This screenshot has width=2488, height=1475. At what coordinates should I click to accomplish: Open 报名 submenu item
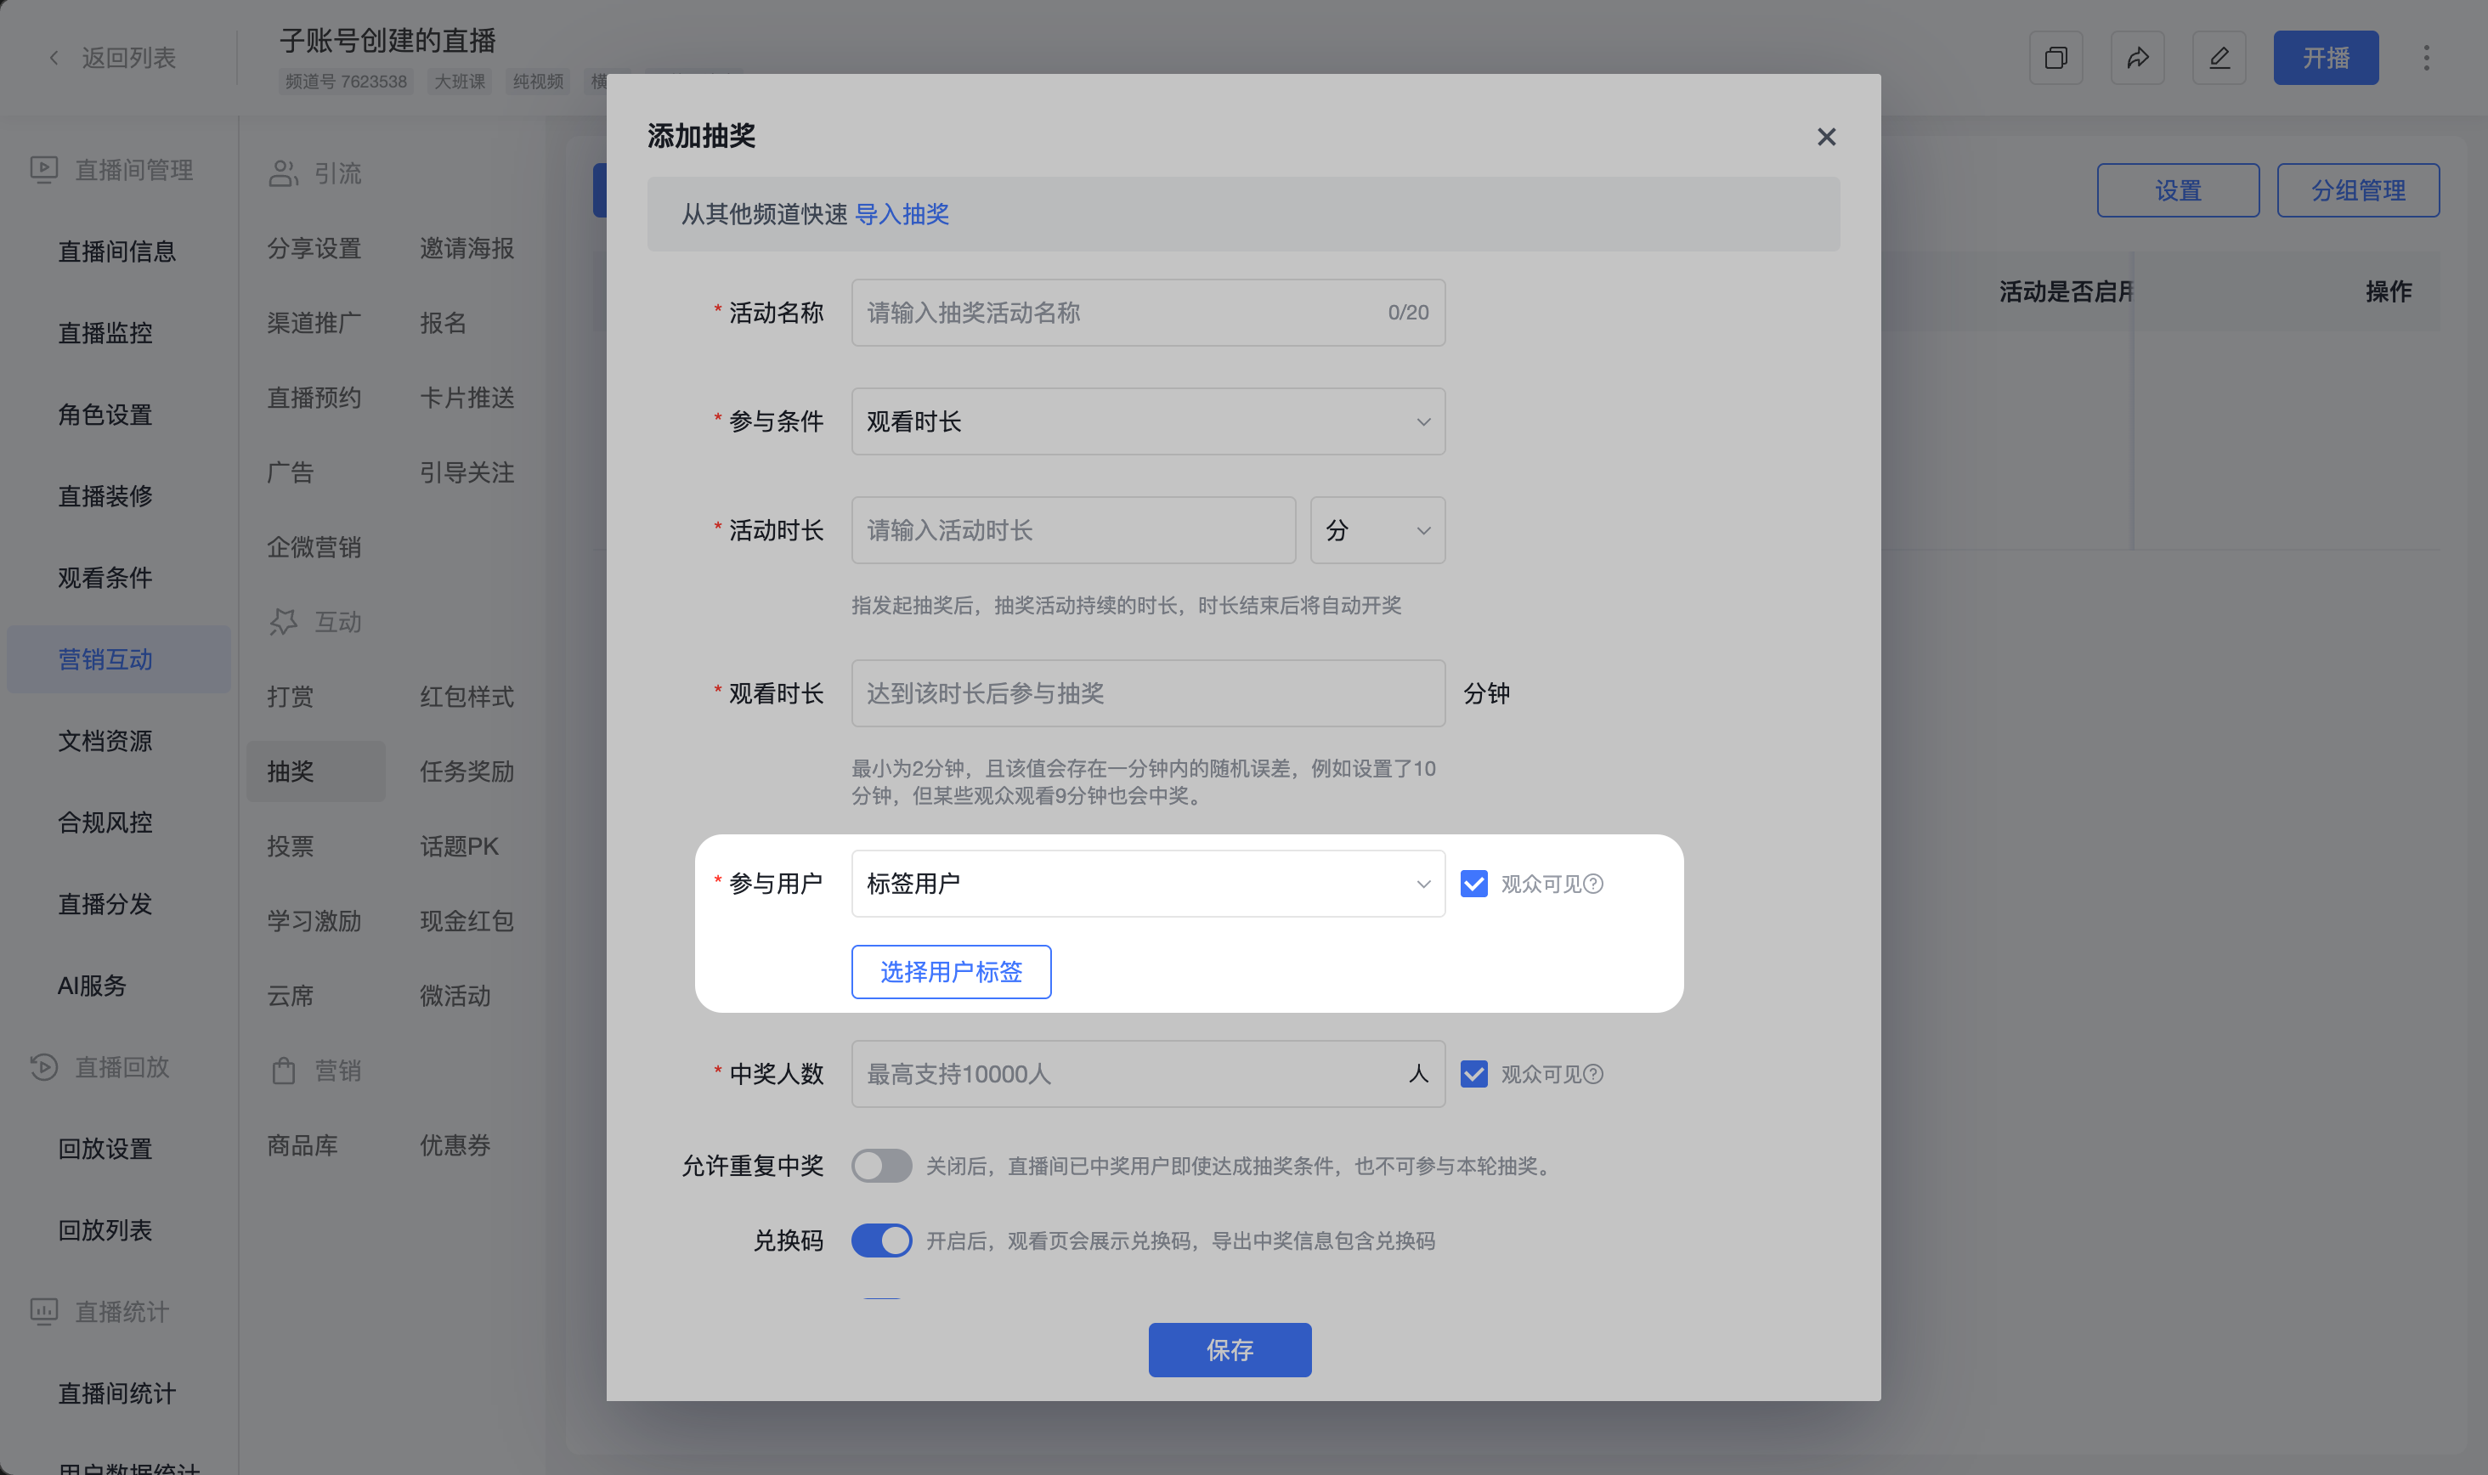(x=443, y=323)
